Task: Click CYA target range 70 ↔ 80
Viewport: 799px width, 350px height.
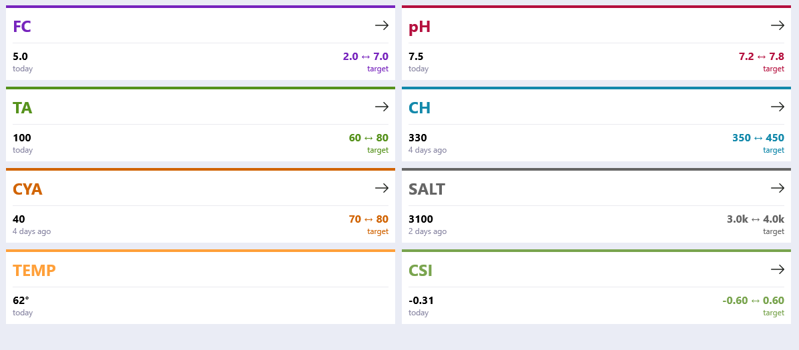Action: coord(368,219)
